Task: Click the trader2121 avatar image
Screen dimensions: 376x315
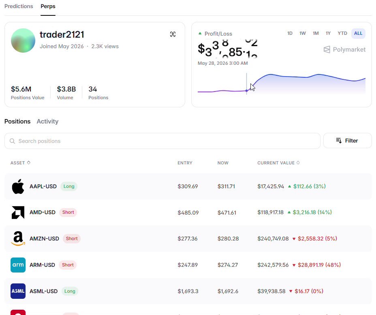Action: pos(23,40)
